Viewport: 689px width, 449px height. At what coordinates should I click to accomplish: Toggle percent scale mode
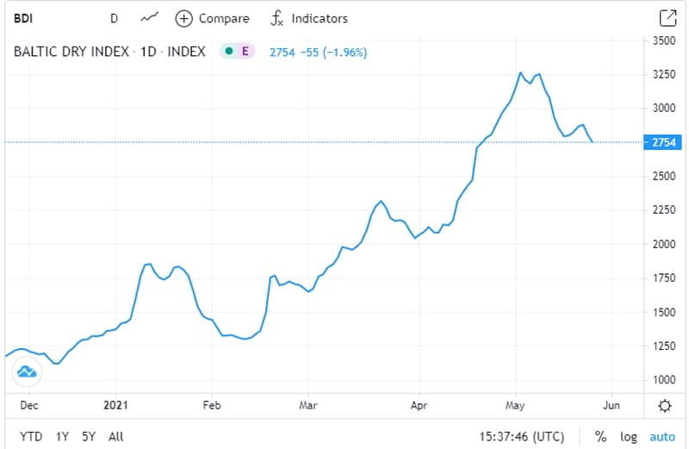(600, 437)
